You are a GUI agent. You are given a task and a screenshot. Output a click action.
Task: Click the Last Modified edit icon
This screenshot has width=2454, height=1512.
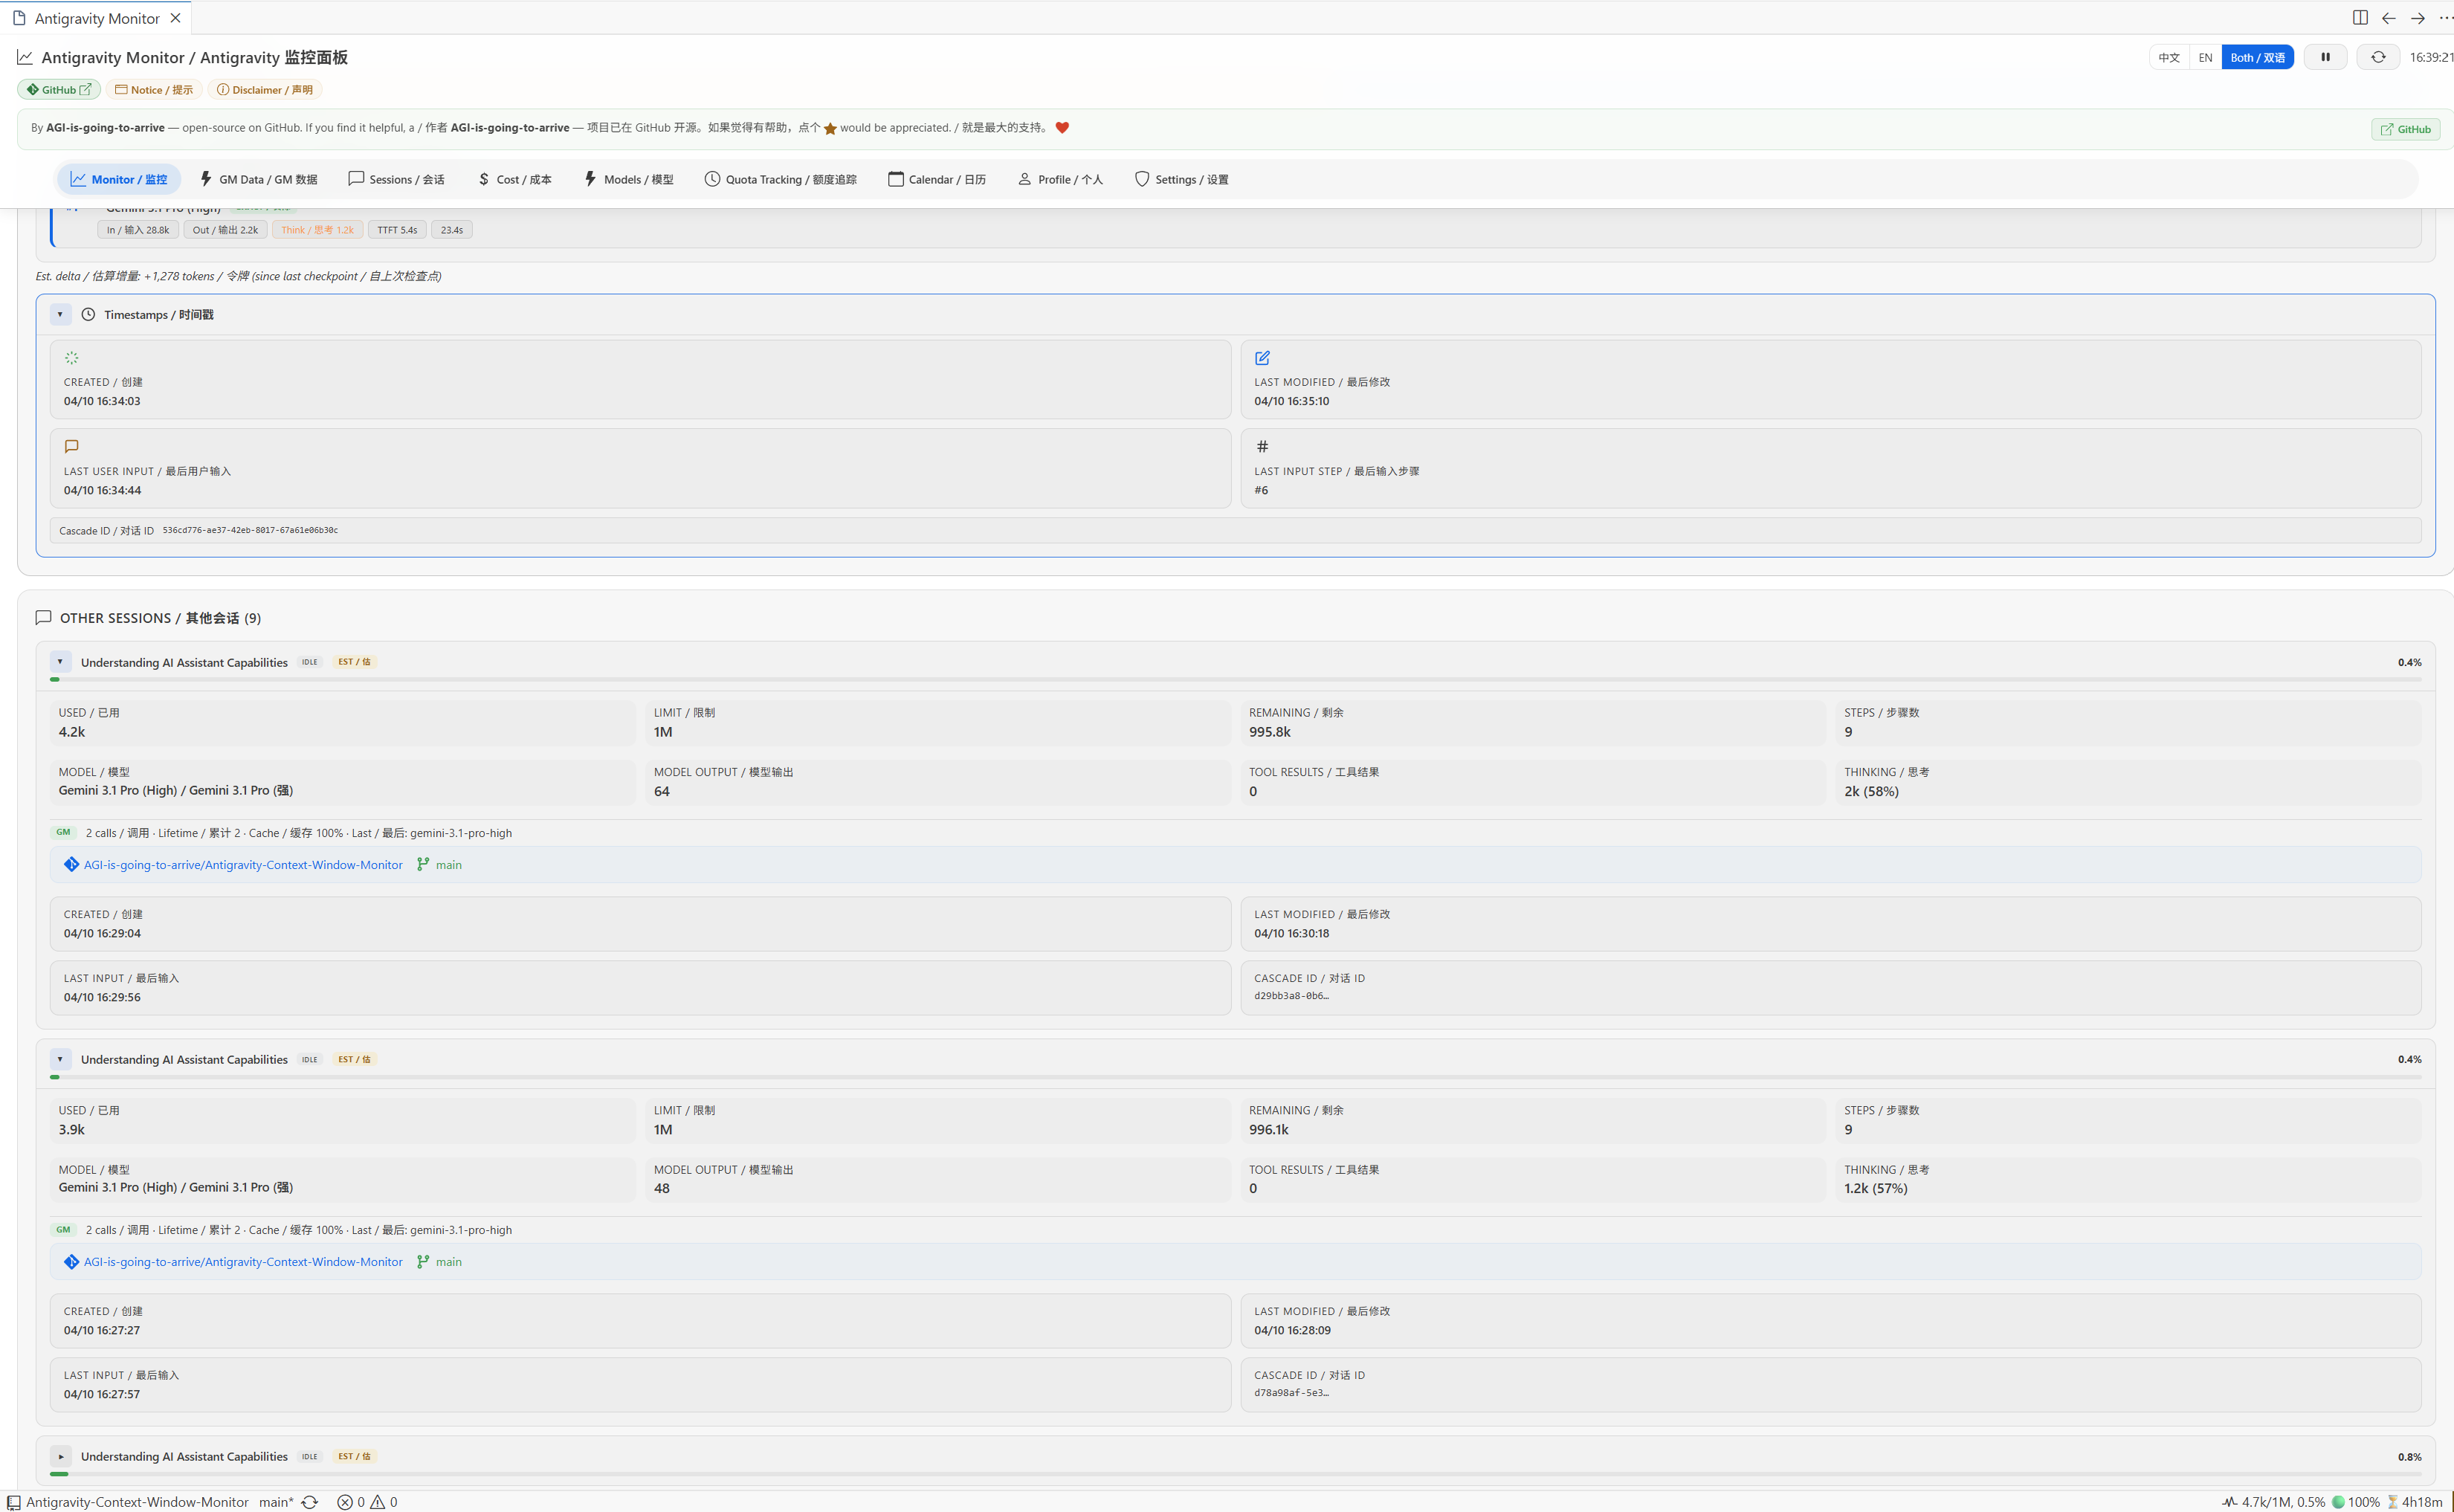[1262, 357]
